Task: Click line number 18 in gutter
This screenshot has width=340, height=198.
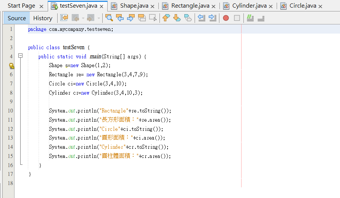Action: [x=10, y=183]
